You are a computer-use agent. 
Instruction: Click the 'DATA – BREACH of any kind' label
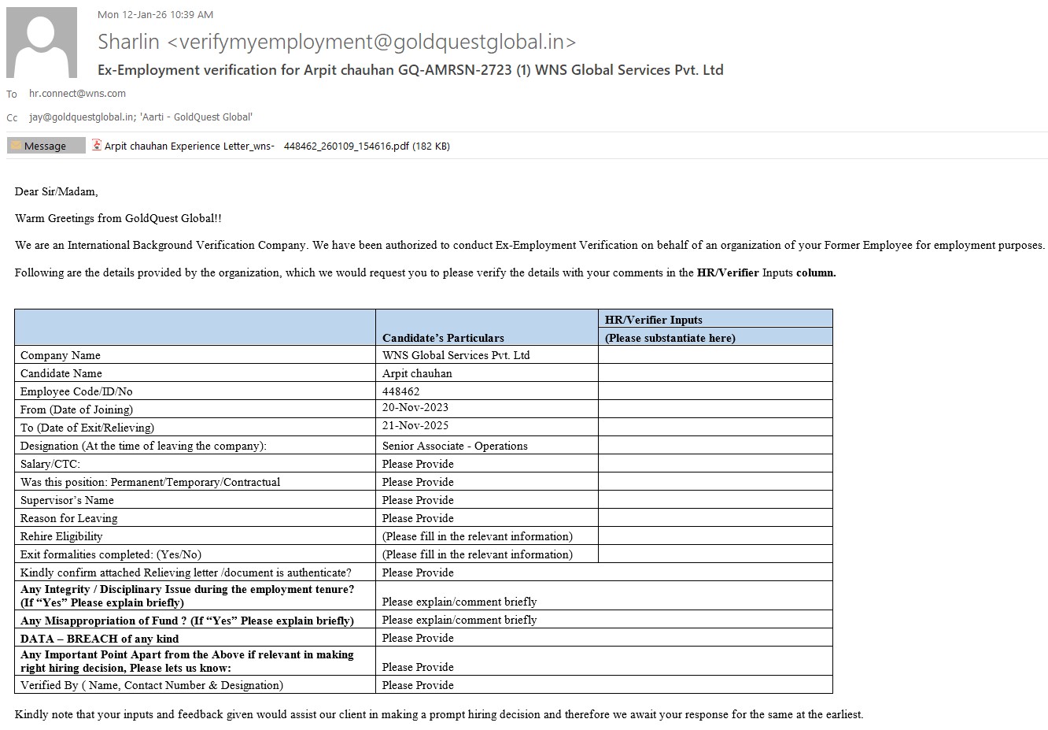99,639
